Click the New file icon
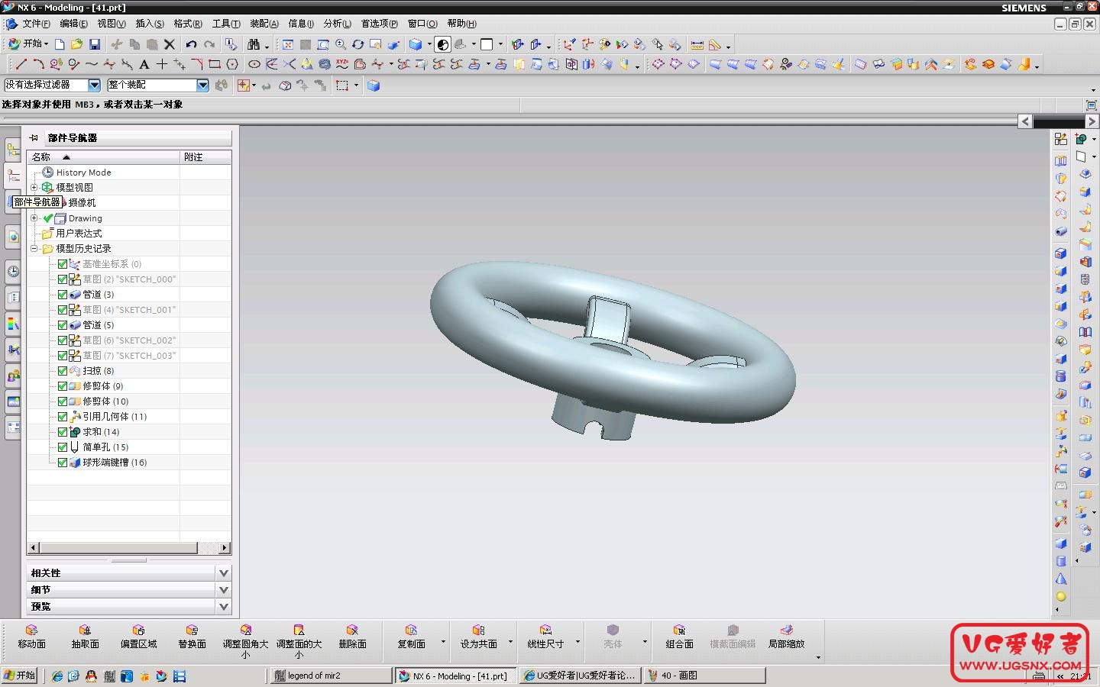Image resolution: width=1100 pixels, height=687 pixels. (60, 44)
